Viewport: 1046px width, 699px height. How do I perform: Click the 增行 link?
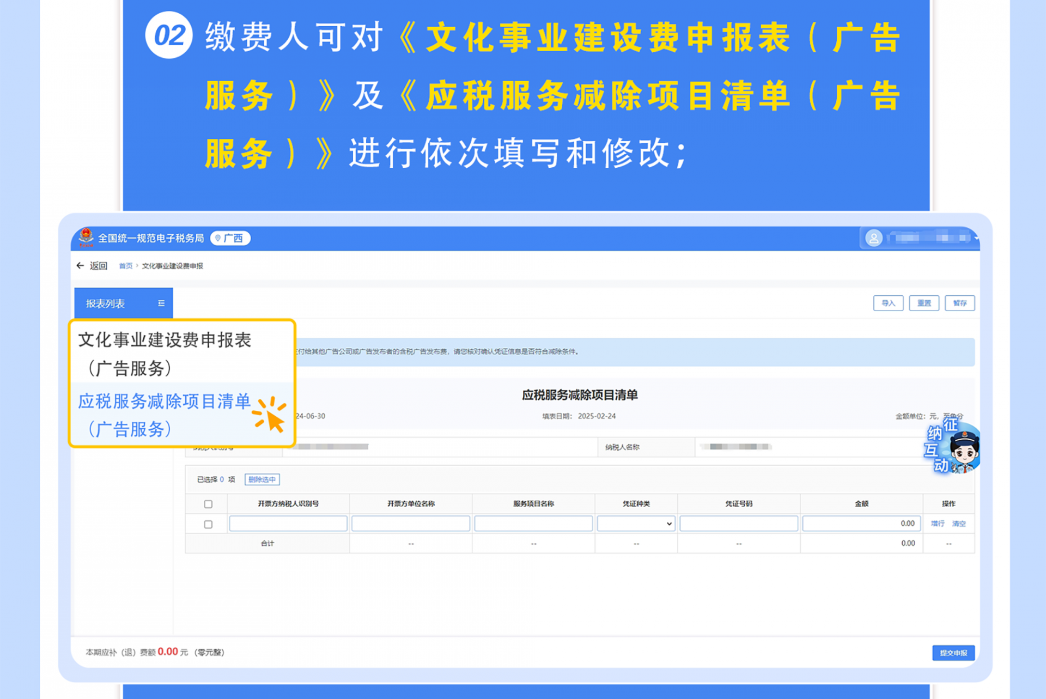tap(937, 524)
